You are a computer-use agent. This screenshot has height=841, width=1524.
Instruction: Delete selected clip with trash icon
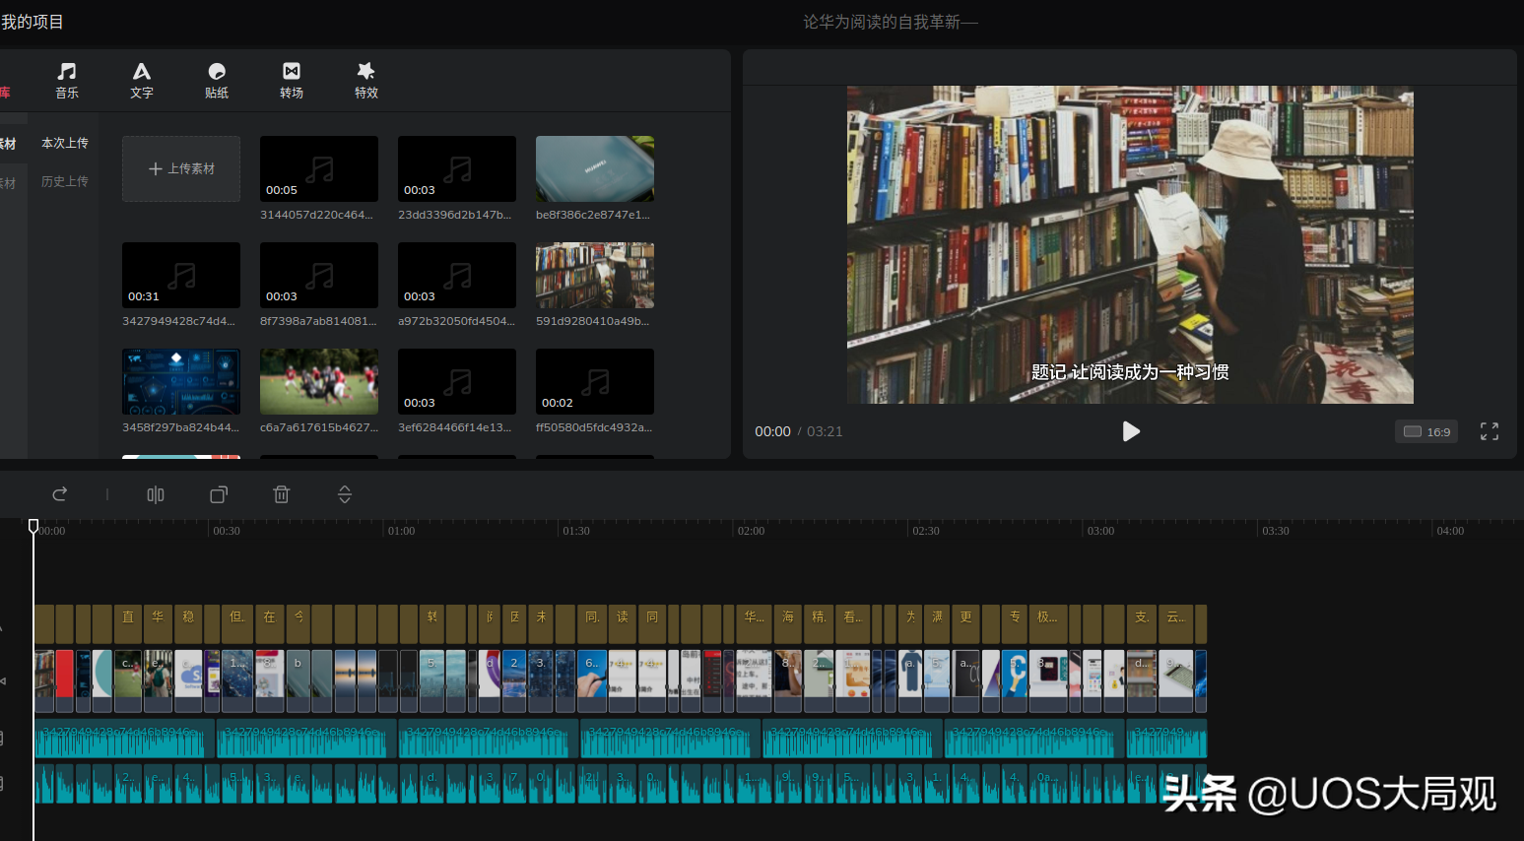point(282,494)
